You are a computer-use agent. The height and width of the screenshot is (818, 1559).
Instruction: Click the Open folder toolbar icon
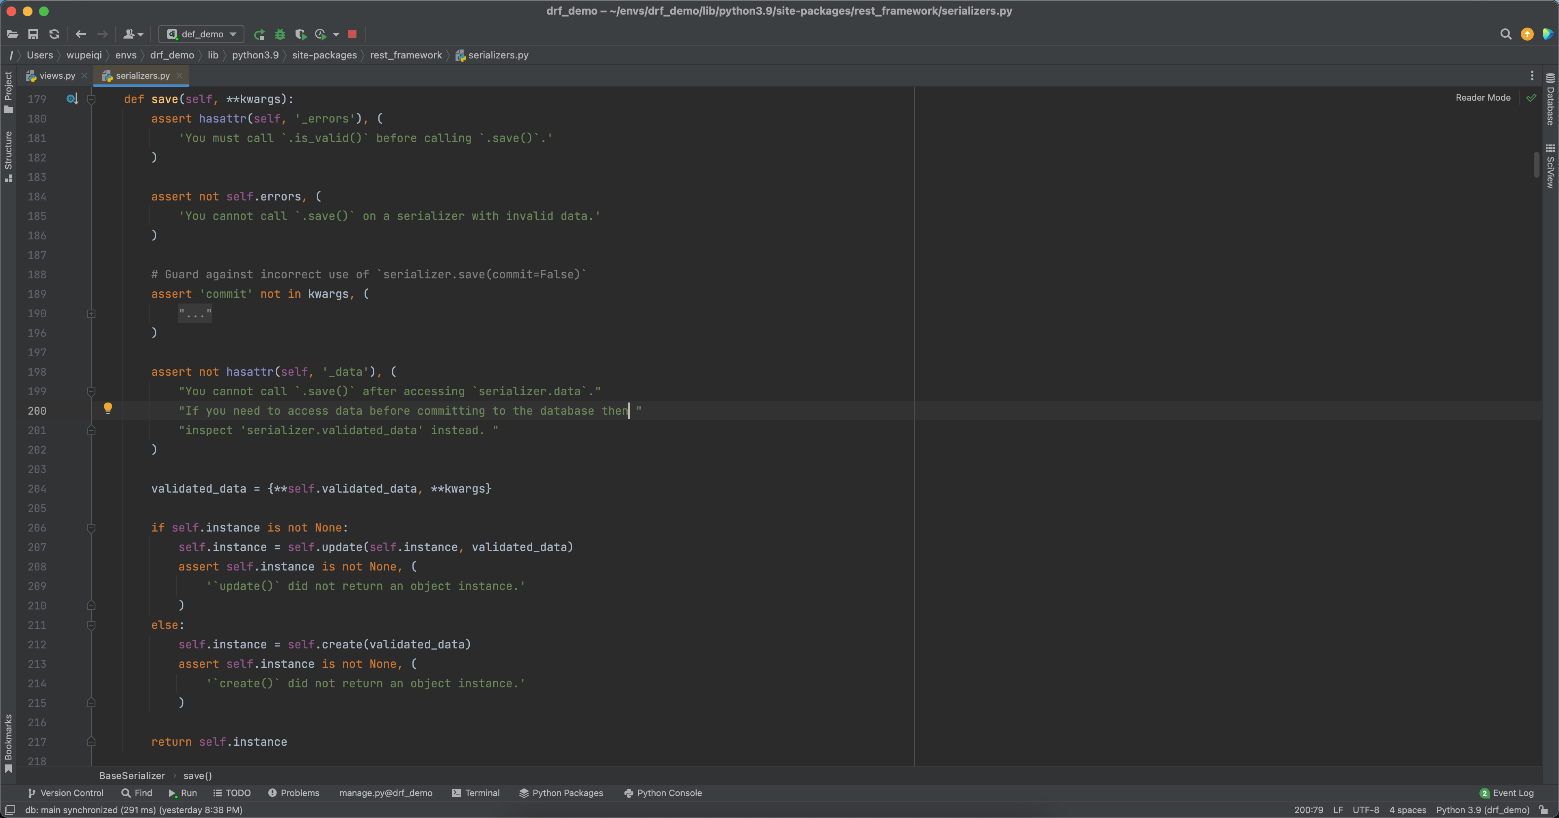(12, 34)
